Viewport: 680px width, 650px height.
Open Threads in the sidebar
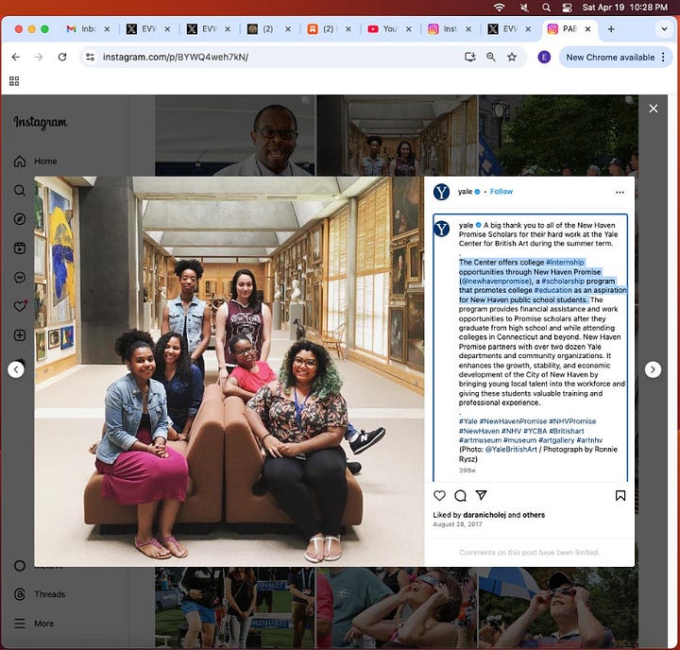(x=40, y=594)
